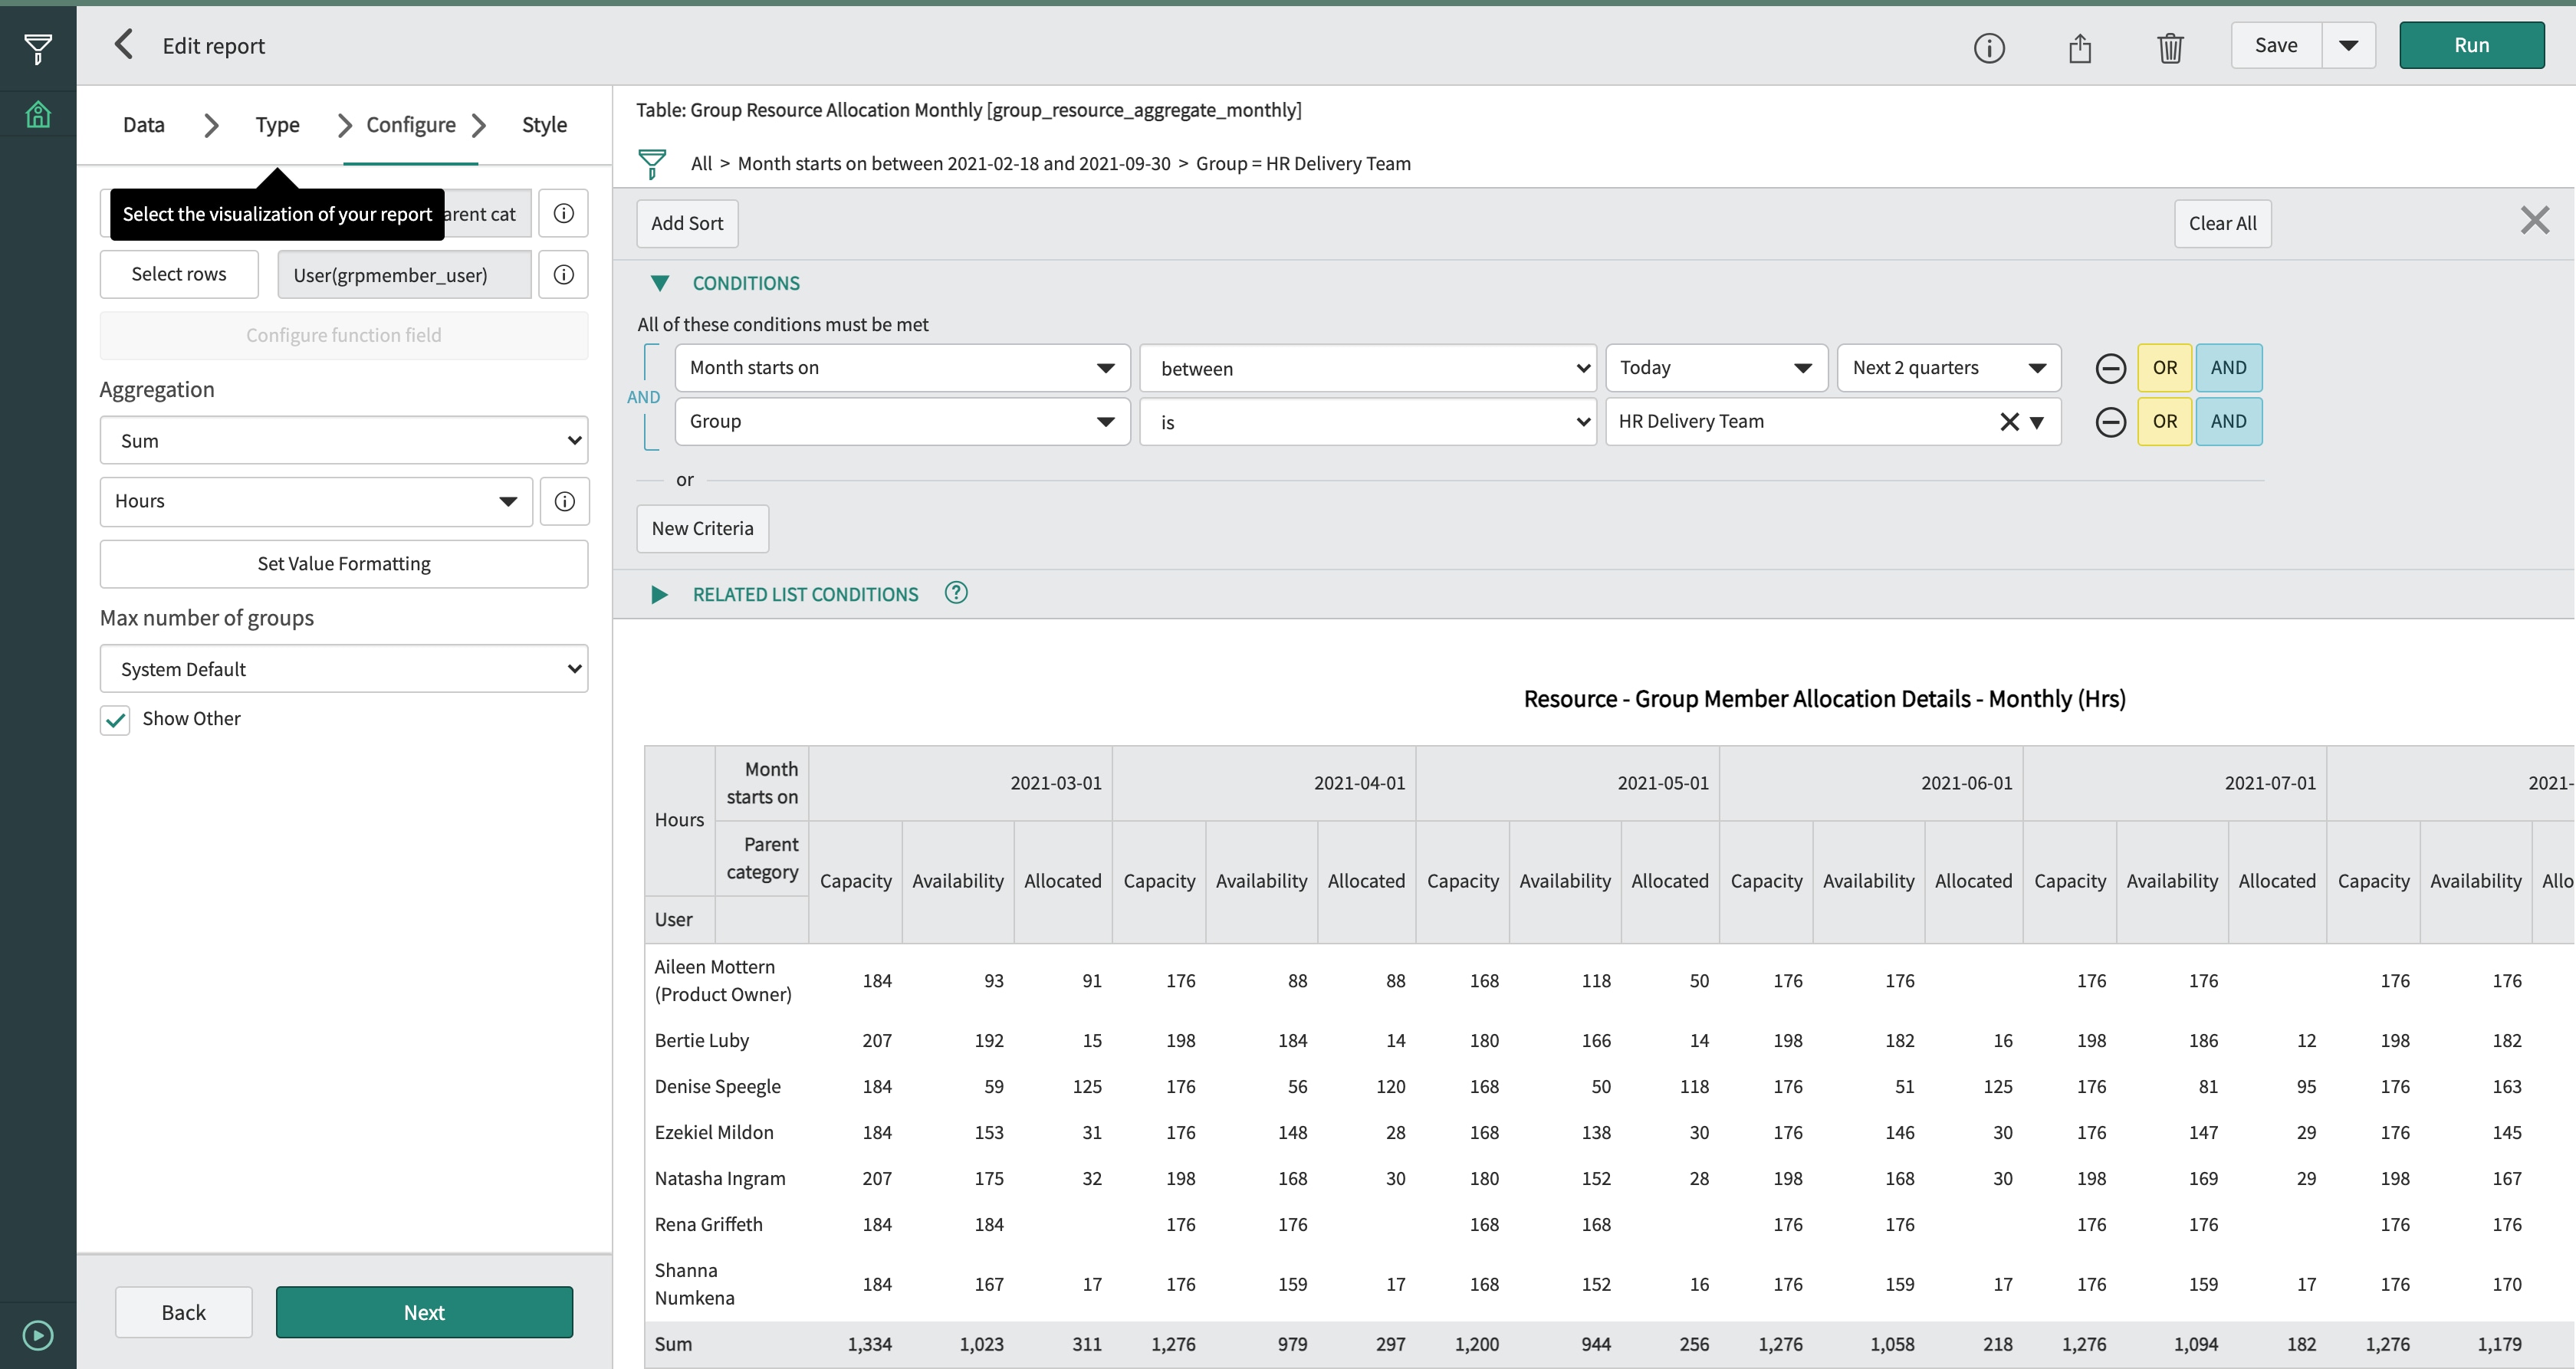The height and width of the screenshot is (1369, 2576).
Task: Click the info icon in the top toolbar
Action: coord(1989,47)
